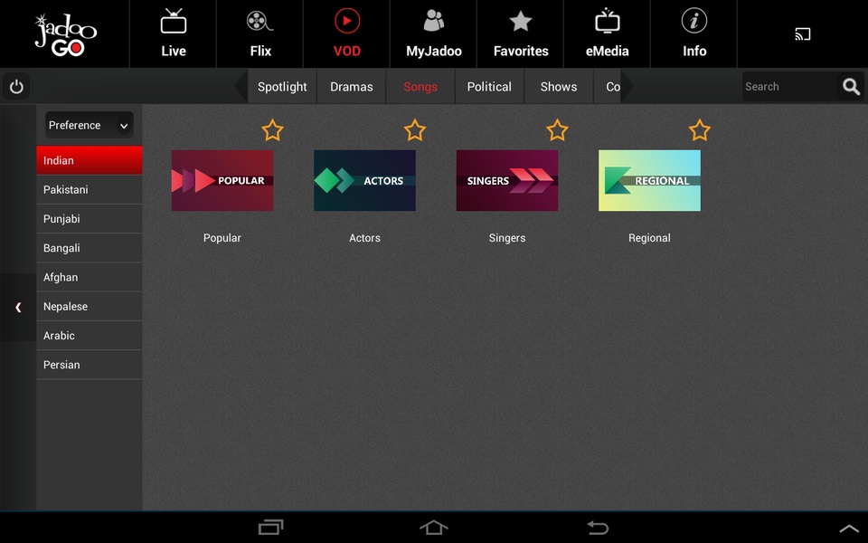This screenshot has height=543, width=868.
Task: Select Nepalese in the language list
Action: click(x=90, y=307)
